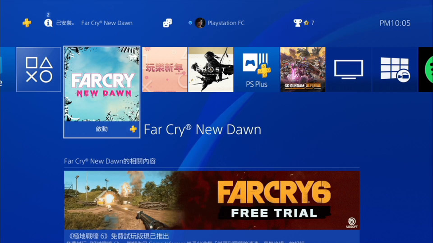Open the PS Plus tile

257,69
